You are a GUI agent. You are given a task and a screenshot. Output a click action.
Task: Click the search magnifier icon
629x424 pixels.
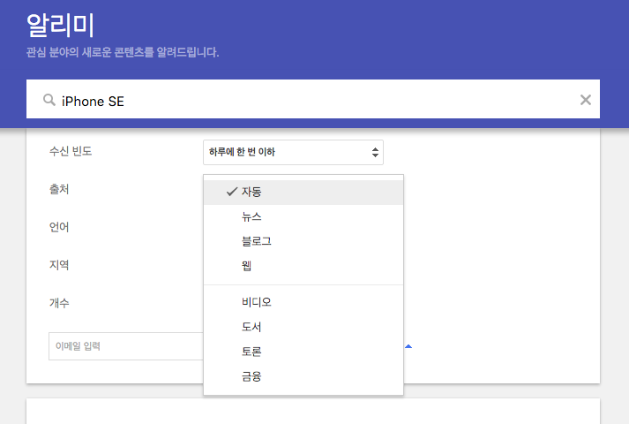coord(49,100)
